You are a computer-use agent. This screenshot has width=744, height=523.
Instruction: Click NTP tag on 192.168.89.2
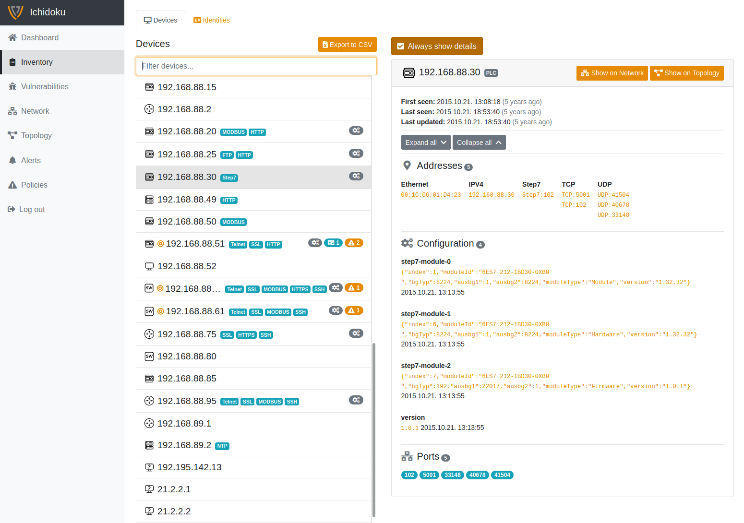(x=222, y=446)
